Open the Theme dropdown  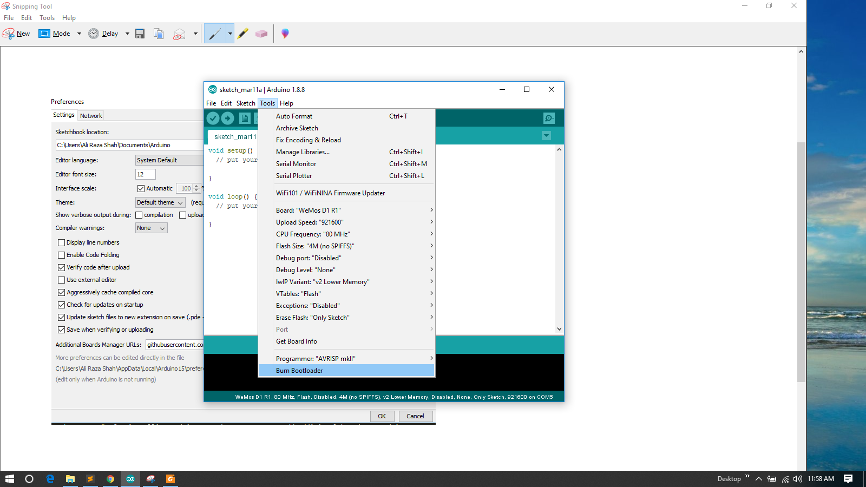tap(160, 202)
